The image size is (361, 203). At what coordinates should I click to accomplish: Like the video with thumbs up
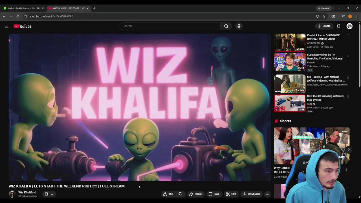click(x=168, y=194)
